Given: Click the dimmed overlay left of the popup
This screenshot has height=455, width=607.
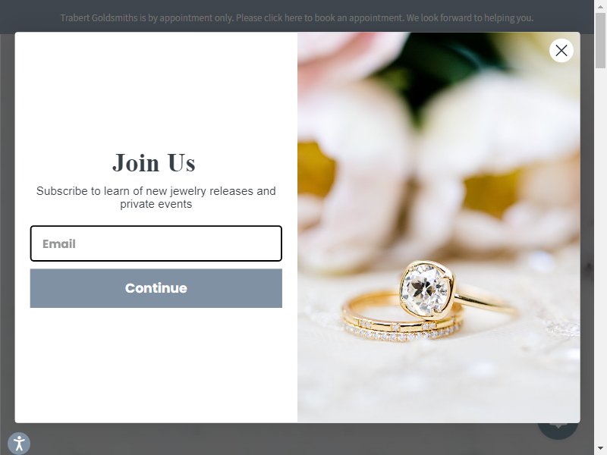Looking at the screenshot, I should click(7, 232).
